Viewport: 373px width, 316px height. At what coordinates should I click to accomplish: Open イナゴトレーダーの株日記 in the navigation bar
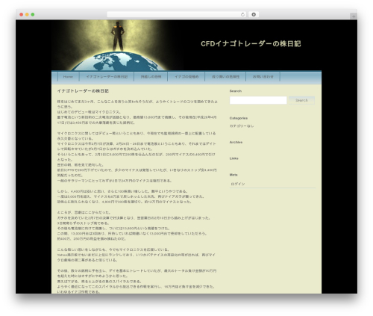click(107, 77)
